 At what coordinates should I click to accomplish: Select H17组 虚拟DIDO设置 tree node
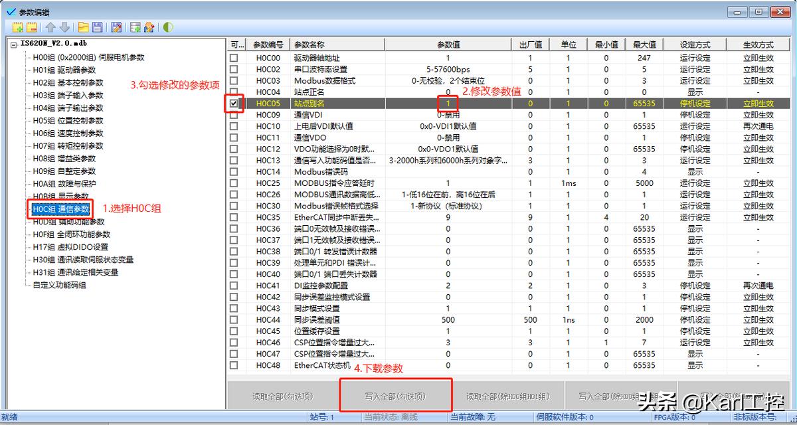click(70, 246)
